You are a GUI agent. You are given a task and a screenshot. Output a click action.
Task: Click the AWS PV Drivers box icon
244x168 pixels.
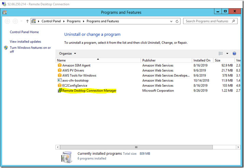(x=59, y=70)
